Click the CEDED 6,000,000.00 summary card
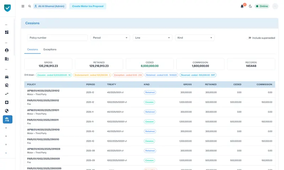This screenshot has width=284, height=170. (x=149, y=64)
